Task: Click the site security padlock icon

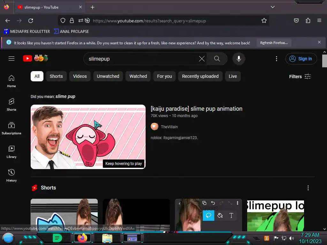Action: point(72,20)
